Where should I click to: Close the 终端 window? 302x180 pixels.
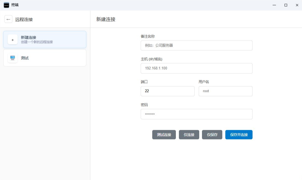click(x=297, y=5)
